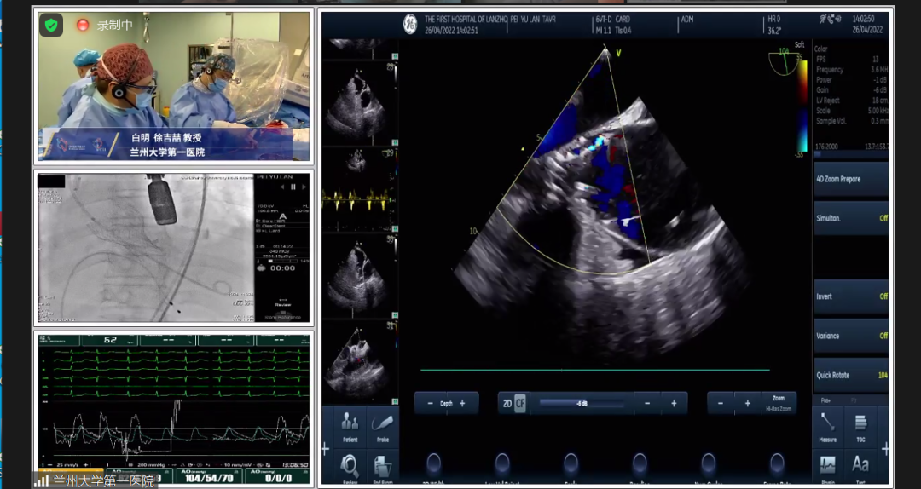Expand left panel with plus sign
This screenshot has height=489, width=921.
click(x=325, y=449)
